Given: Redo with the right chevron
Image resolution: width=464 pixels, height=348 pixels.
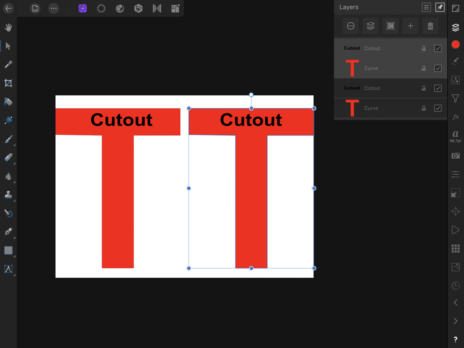Looking at the screenshot, I should 456,321.
